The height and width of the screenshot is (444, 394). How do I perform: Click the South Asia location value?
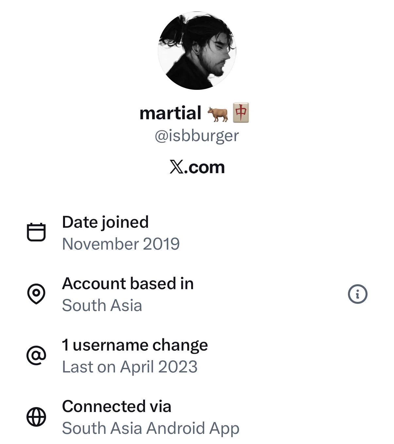coord(102,305)
